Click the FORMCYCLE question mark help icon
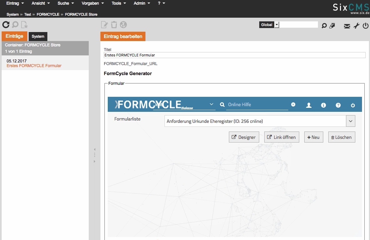Viewport: 370px width, 240px height. click(x=338, y=105)
